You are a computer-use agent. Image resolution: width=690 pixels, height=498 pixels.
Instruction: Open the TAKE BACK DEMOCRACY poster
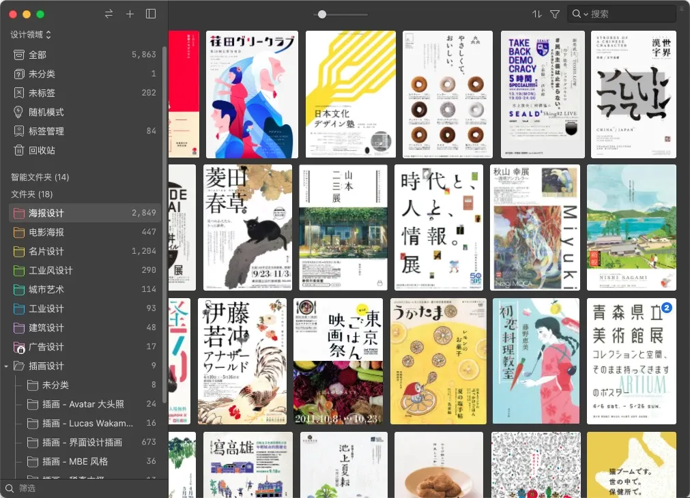pyautogui.click(x=543, y=94)
